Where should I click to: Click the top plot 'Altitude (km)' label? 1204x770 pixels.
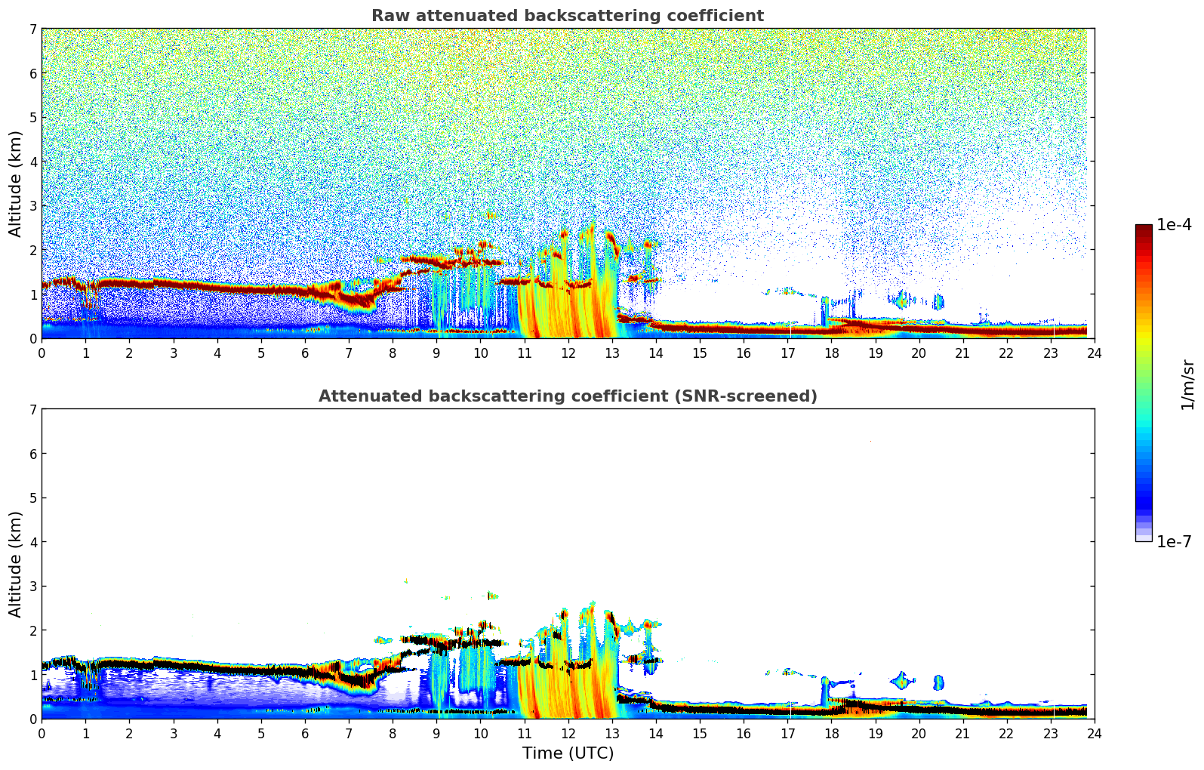point(16,183)
